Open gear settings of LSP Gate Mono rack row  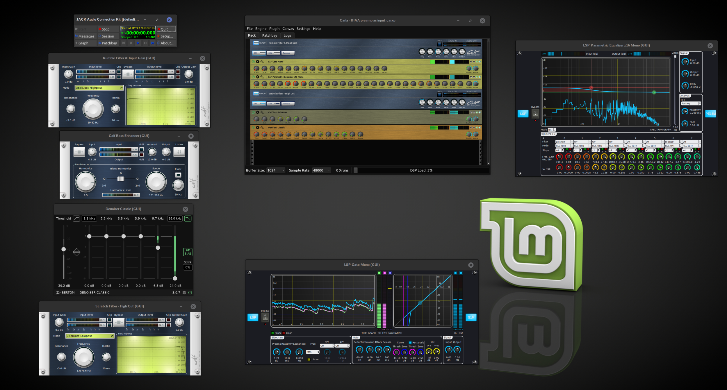click(258, 62)
